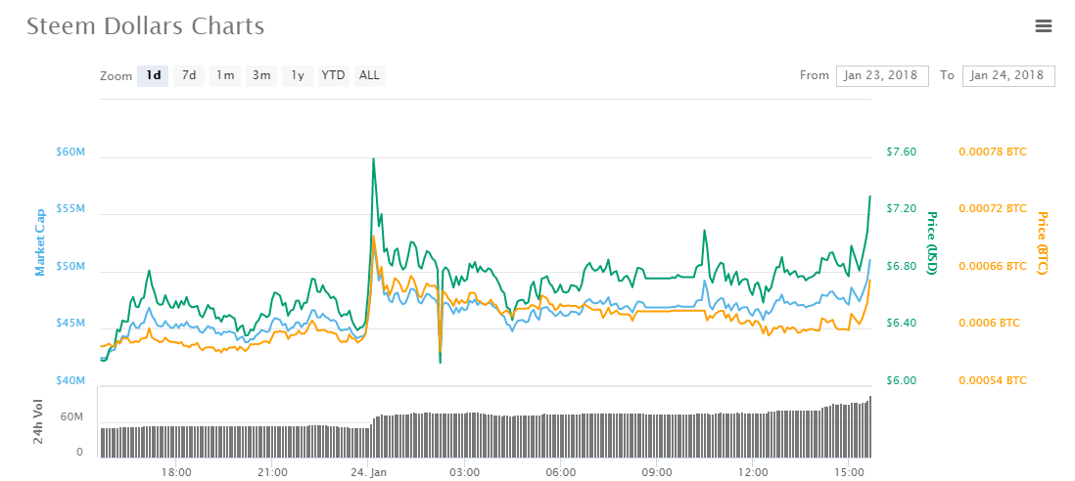Click the 18:00 time axis label
This screenshot has height=481, width=1075.
coord(176,472)
